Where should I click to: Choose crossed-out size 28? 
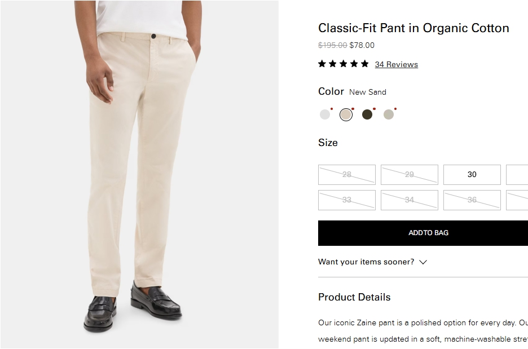[x=347, y=175]
